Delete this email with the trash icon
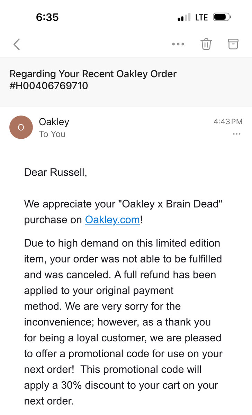 tap(206, 44)
